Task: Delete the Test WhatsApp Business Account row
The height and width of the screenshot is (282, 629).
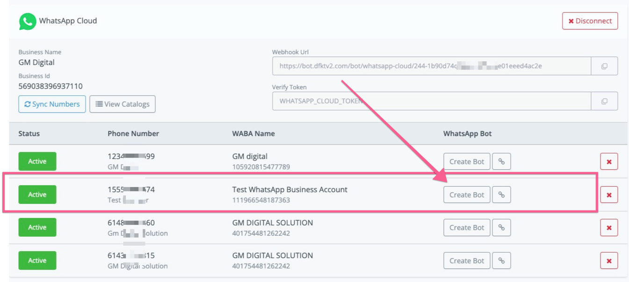Action: click(x=609, y=195)
